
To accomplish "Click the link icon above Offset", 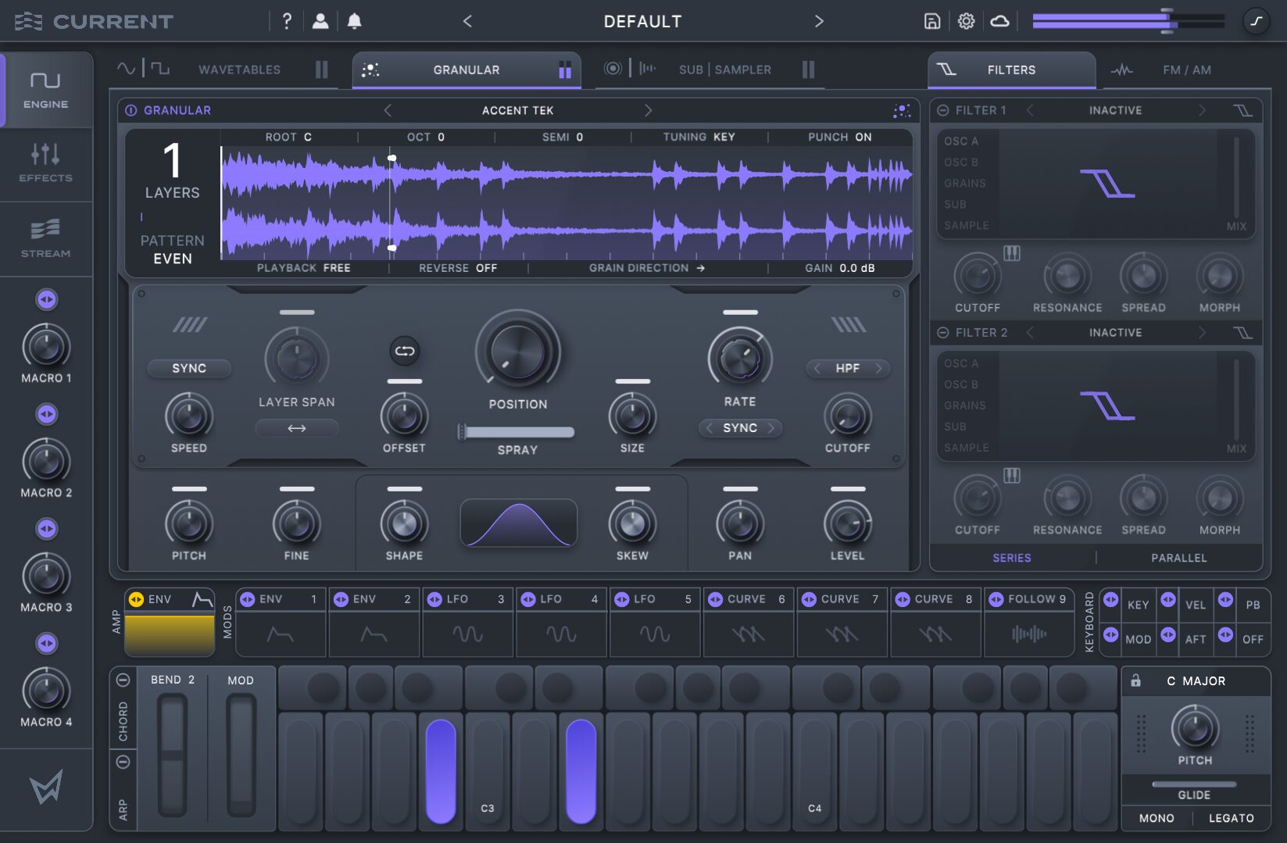I will click(x=404, y=351).
